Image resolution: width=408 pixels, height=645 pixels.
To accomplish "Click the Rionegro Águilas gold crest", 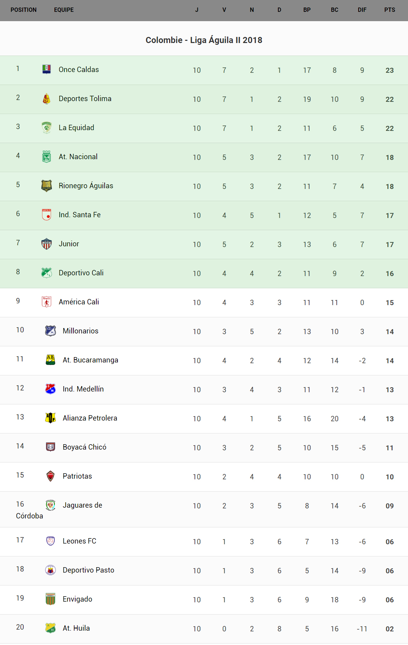I will point(47,186).
